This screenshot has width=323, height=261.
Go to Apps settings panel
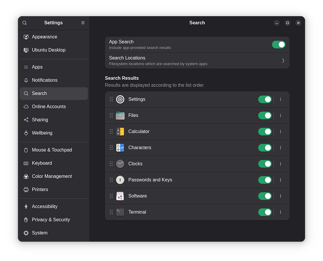[54, 67]
